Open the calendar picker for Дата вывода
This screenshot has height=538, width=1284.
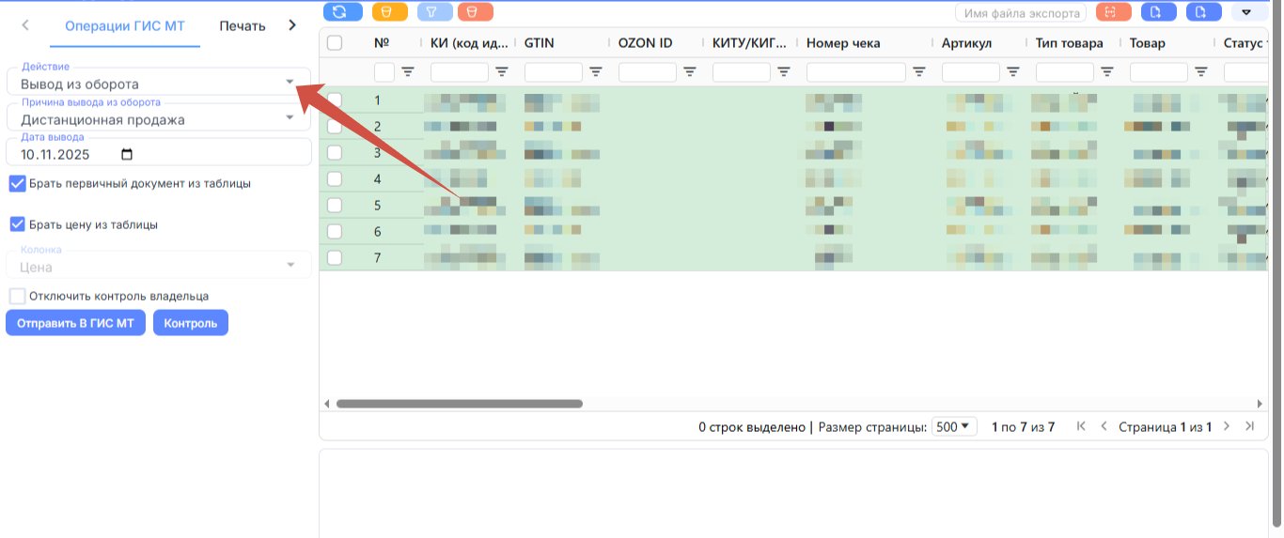[128, 155]
